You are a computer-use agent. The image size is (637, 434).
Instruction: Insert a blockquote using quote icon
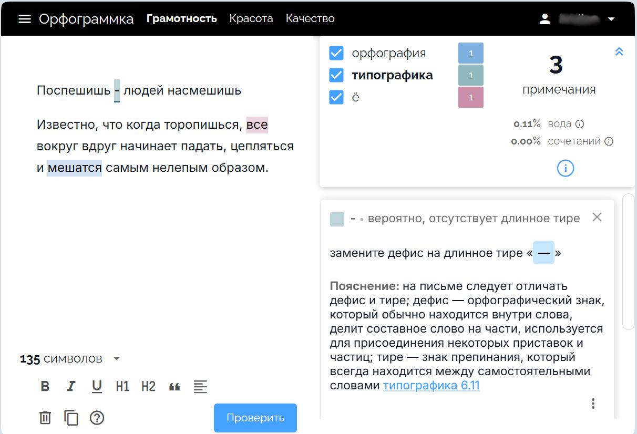(x=174, y=386)
